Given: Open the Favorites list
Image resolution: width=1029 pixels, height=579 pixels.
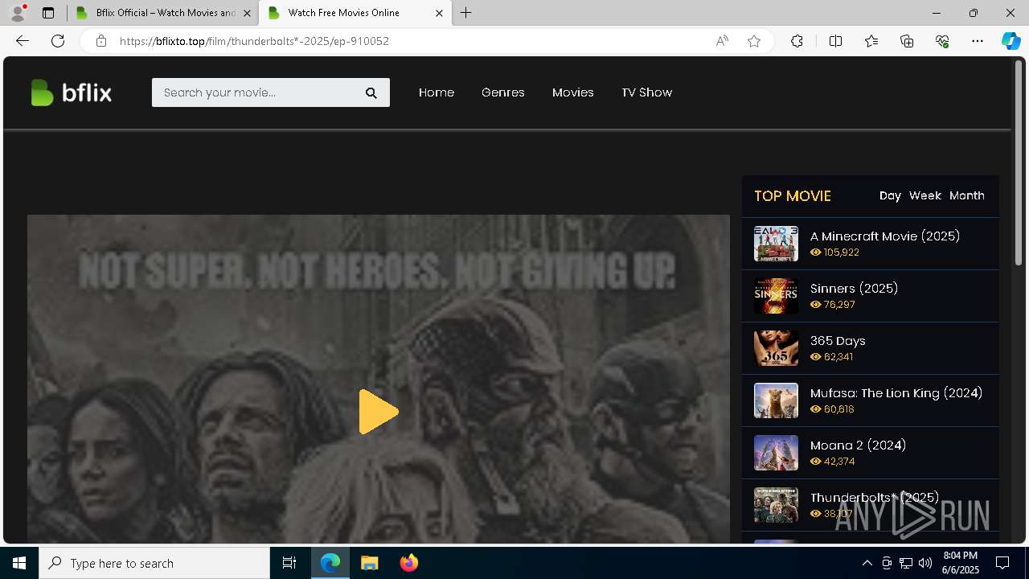Looking at the screenshot, I should [871, 41].
